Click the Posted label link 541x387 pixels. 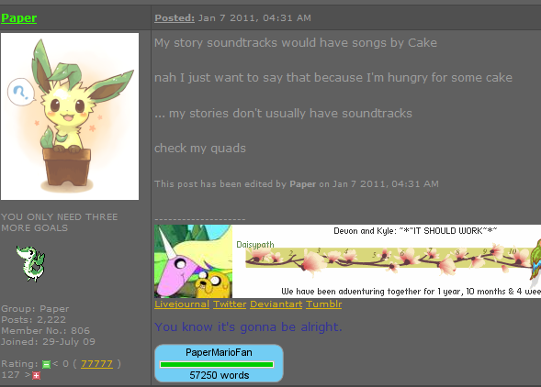pos(175,18)
